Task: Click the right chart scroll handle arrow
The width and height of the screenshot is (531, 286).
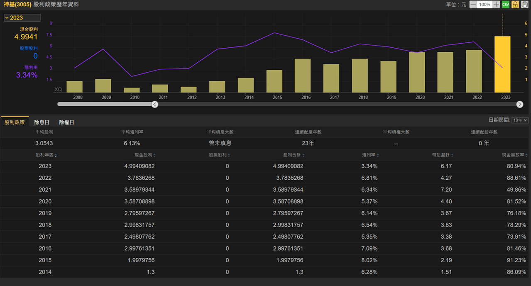Action: [x=520, y=104]
